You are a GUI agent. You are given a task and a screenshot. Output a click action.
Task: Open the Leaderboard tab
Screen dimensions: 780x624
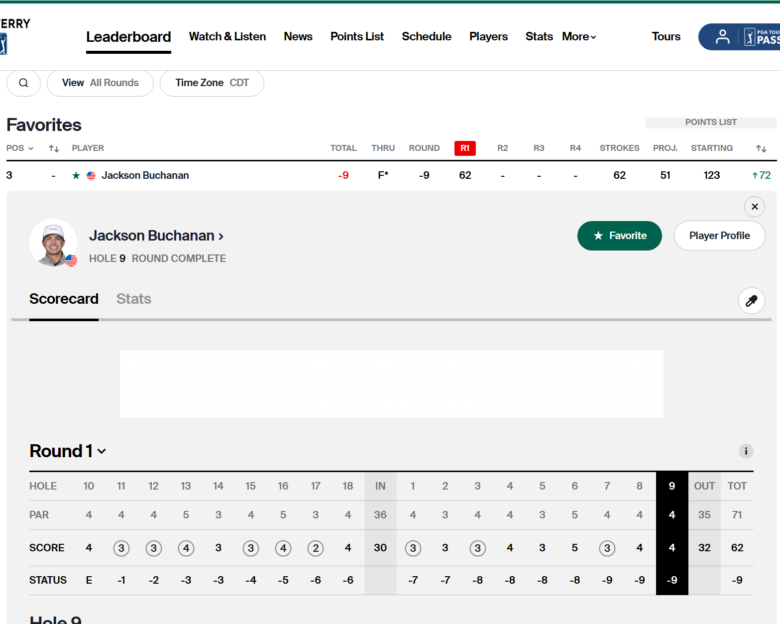(x=128, y=37)
